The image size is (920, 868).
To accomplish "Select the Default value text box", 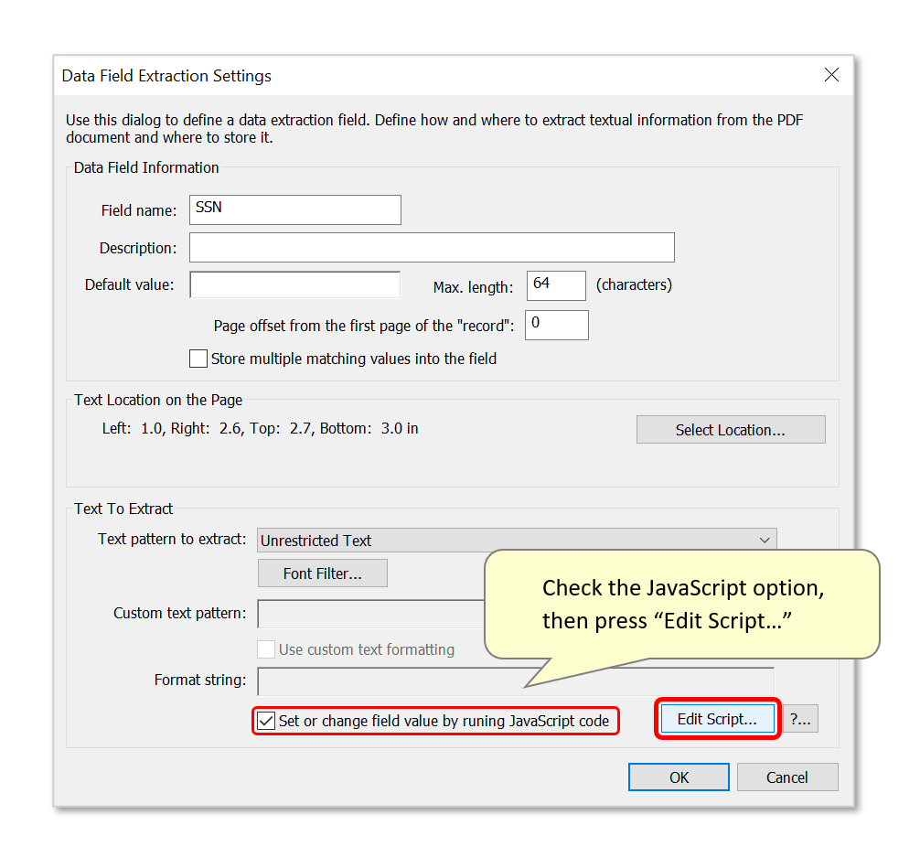I will click(294, 284).
